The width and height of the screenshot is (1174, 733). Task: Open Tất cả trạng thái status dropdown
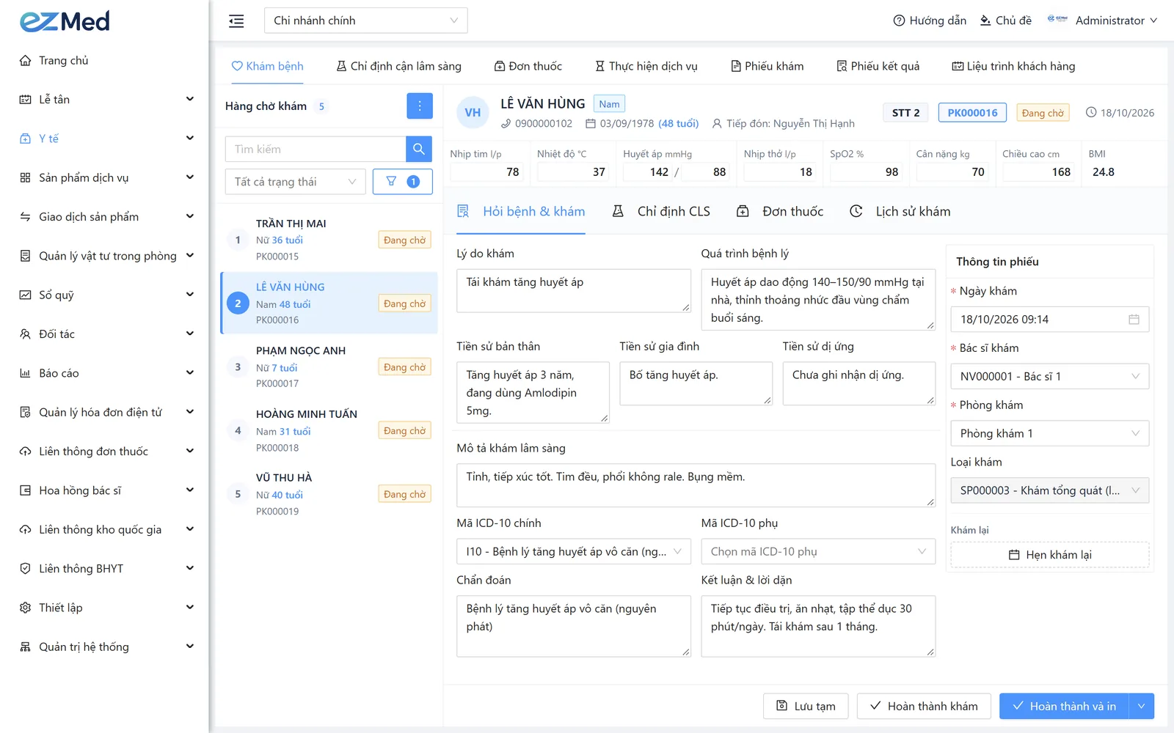click(x=295, y=182)
